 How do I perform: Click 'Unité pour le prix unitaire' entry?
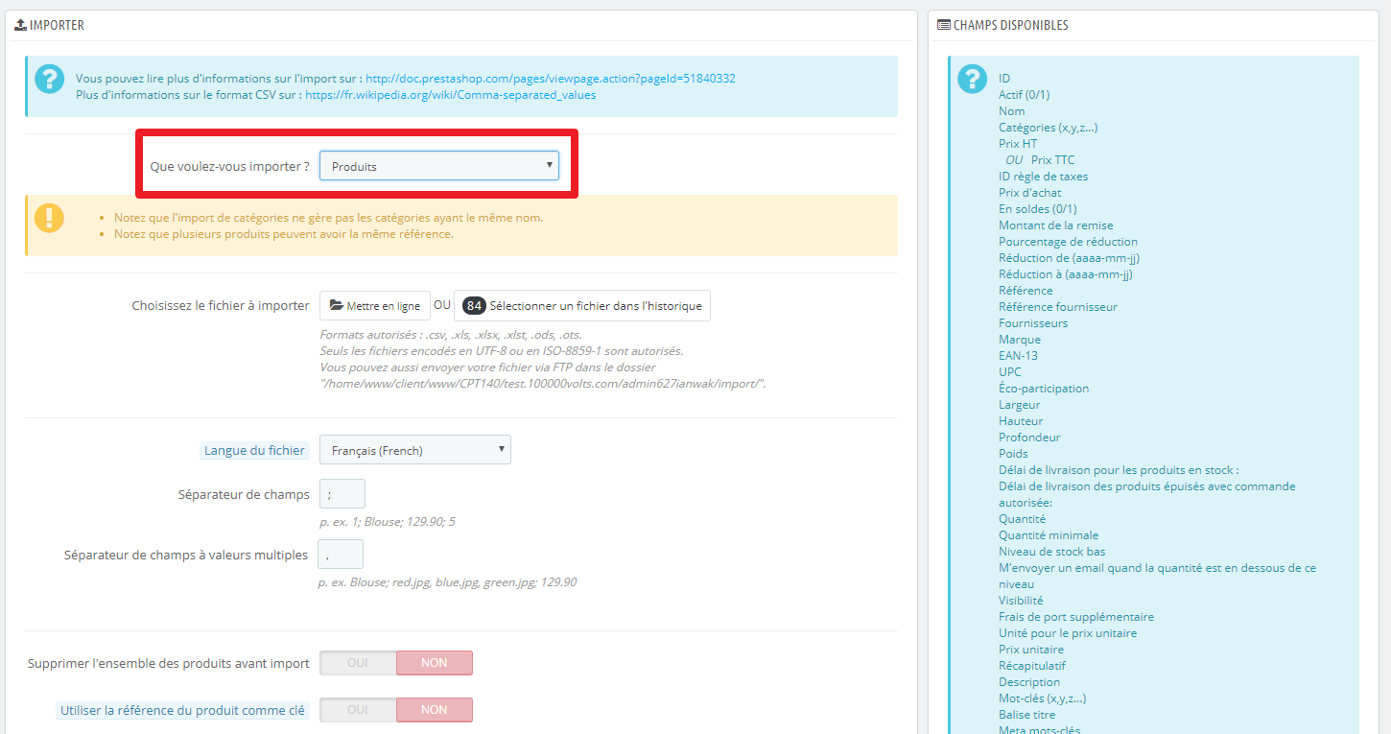click(x=1068, y=633)
